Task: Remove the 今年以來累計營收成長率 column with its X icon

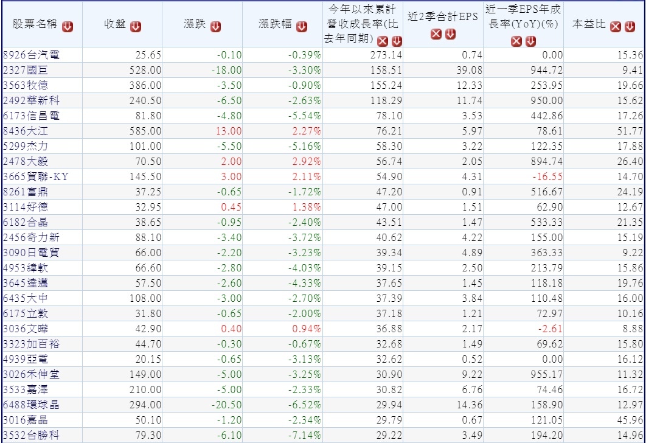Action: pyautogui.click(x=383, y=41)
